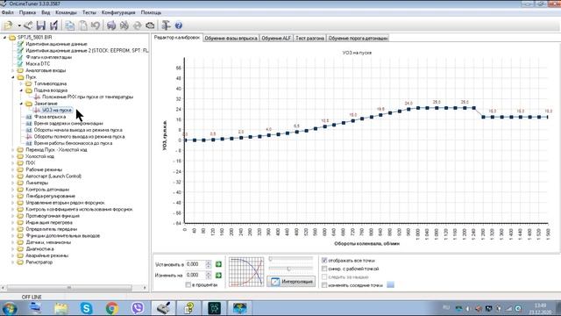Switch to Тест разгона tab
Screen dimensions: 561x316
[x=309, y=38]
